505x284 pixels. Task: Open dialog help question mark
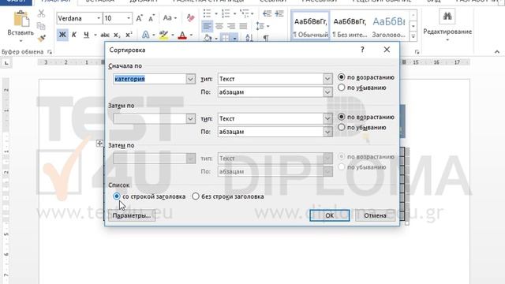tap(362, 50)
